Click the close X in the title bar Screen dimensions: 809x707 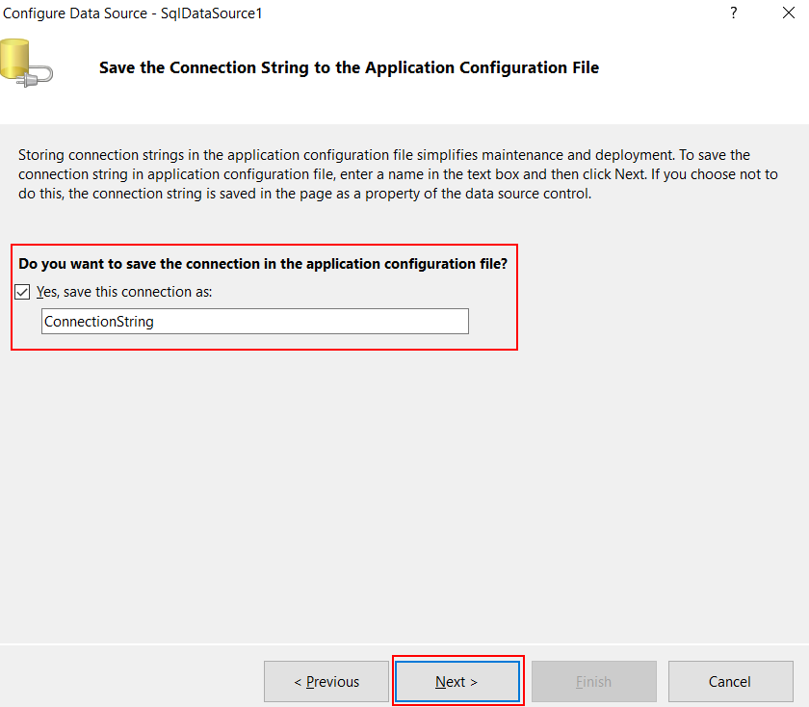click(x=787, y=13)
